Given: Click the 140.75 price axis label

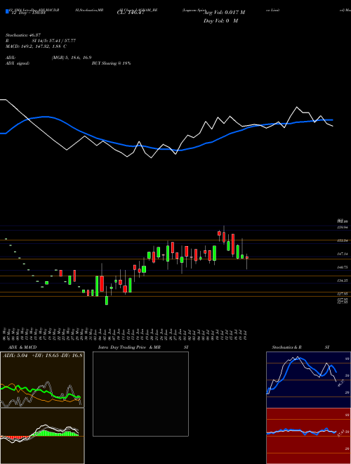Looking at the screenshot, I should [x=343, y=267].
